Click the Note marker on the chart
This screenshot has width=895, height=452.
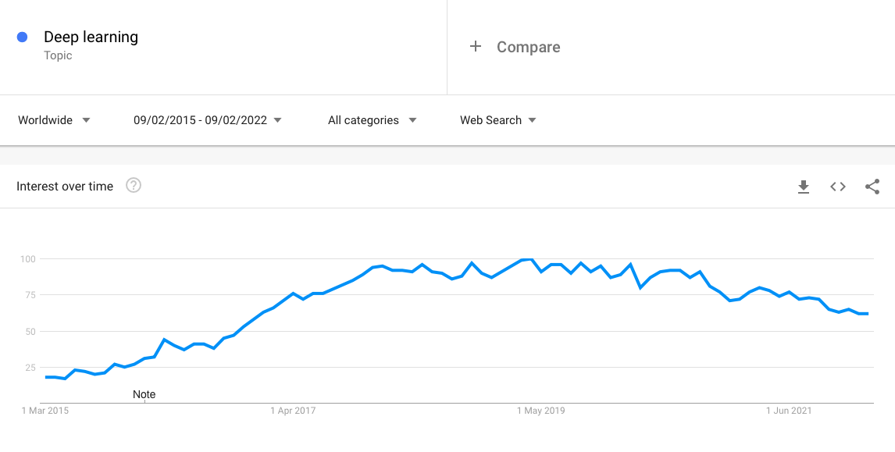point(144,394)
